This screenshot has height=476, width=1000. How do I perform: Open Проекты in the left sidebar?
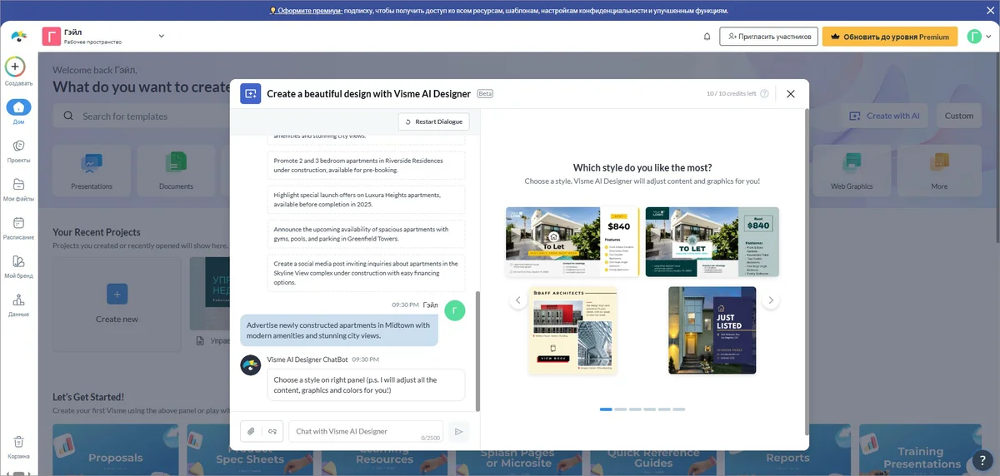tap(18, 146)
